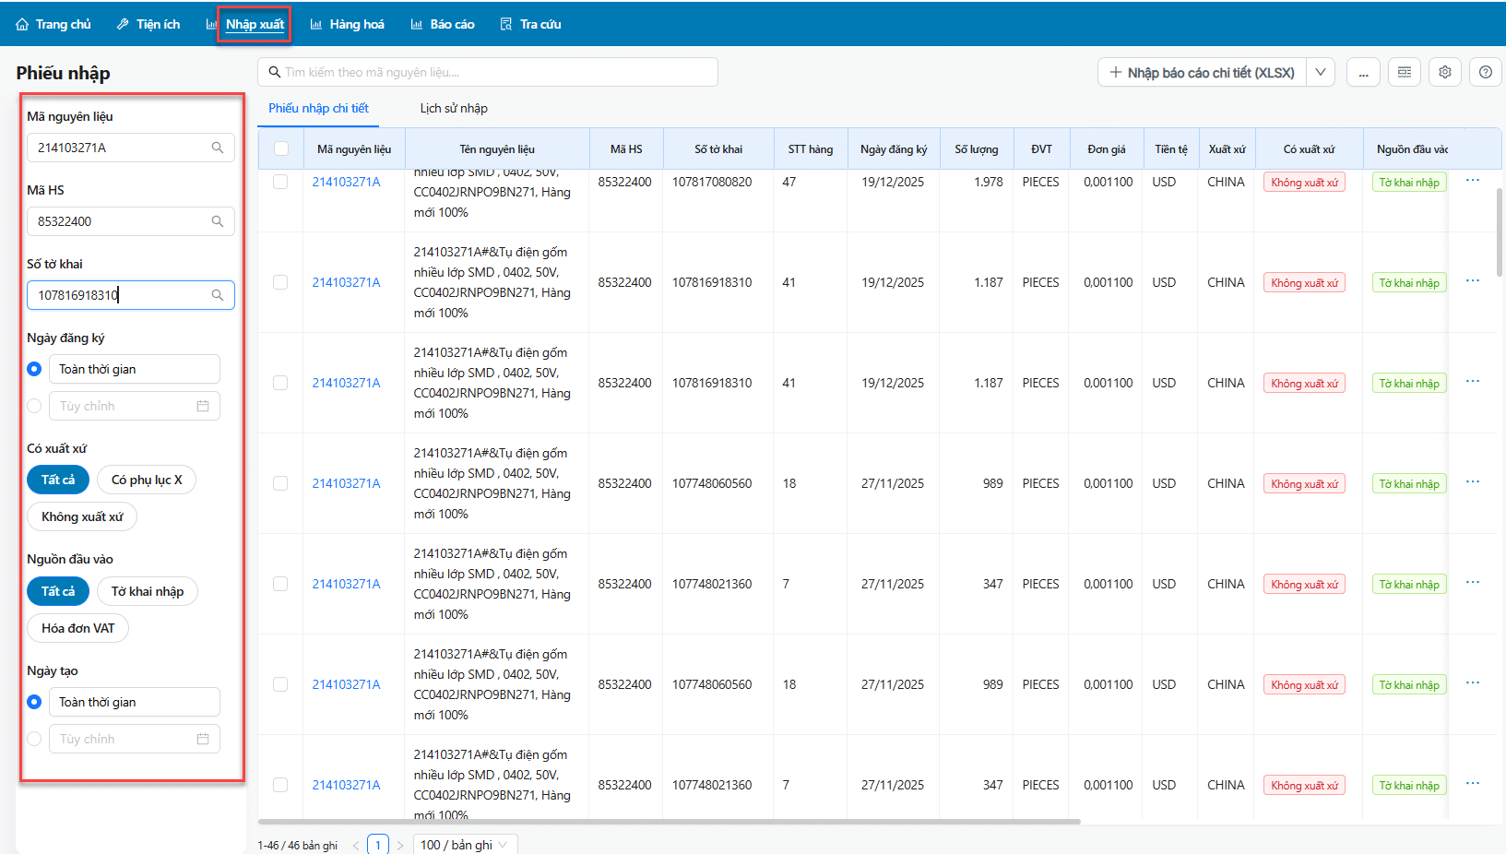The height and width of the screenshot is (854, 1506).
Task: Open the Báo cáo menu
Action: click(443, 24)
